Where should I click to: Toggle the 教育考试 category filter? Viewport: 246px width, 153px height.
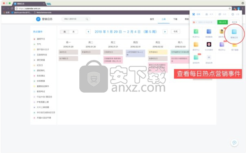tap(39, 91)
